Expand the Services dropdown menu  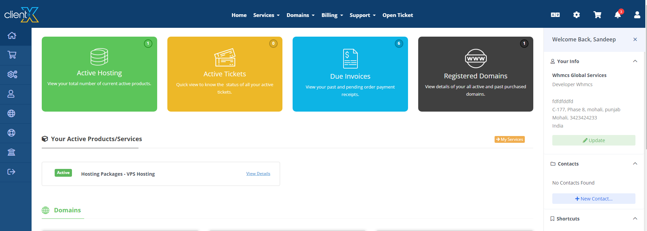coord(266,15)
